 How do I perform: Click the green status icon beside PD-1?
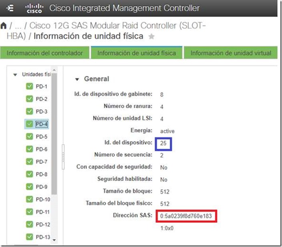pyautogui.click(x=29, y=87)
